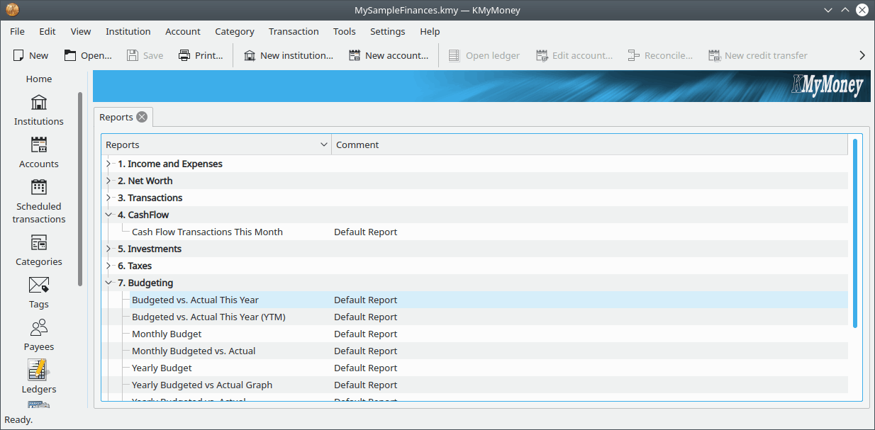
Task: Select Monthly Budgeted vs. Actual report
Action: (194, 351)
